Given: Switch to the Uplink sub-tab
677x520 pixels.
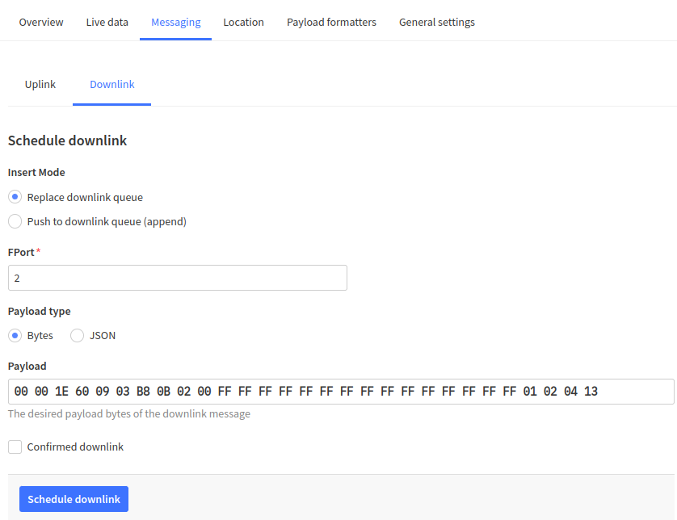Looking at the screenshot, I should pos(40,84).
